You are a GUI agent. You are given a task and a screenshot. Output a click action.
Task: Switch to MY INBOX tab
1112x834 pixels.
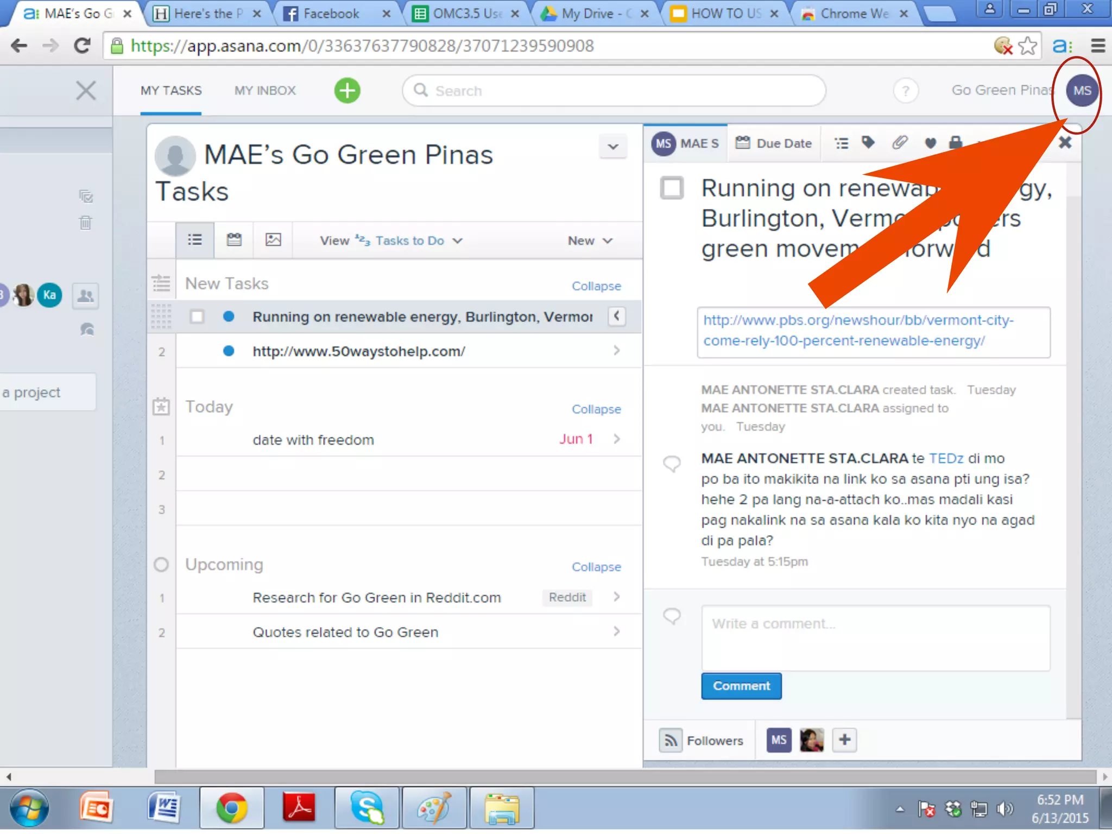(265, 91)
